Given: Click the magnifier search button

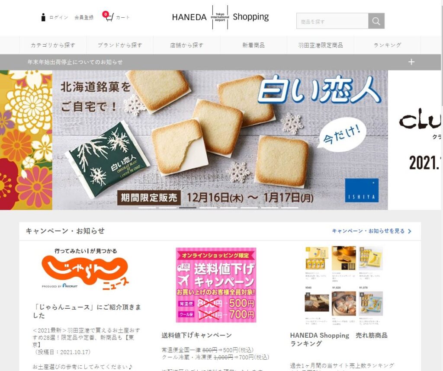Looking at the screenshot, I should pos(376,21).
